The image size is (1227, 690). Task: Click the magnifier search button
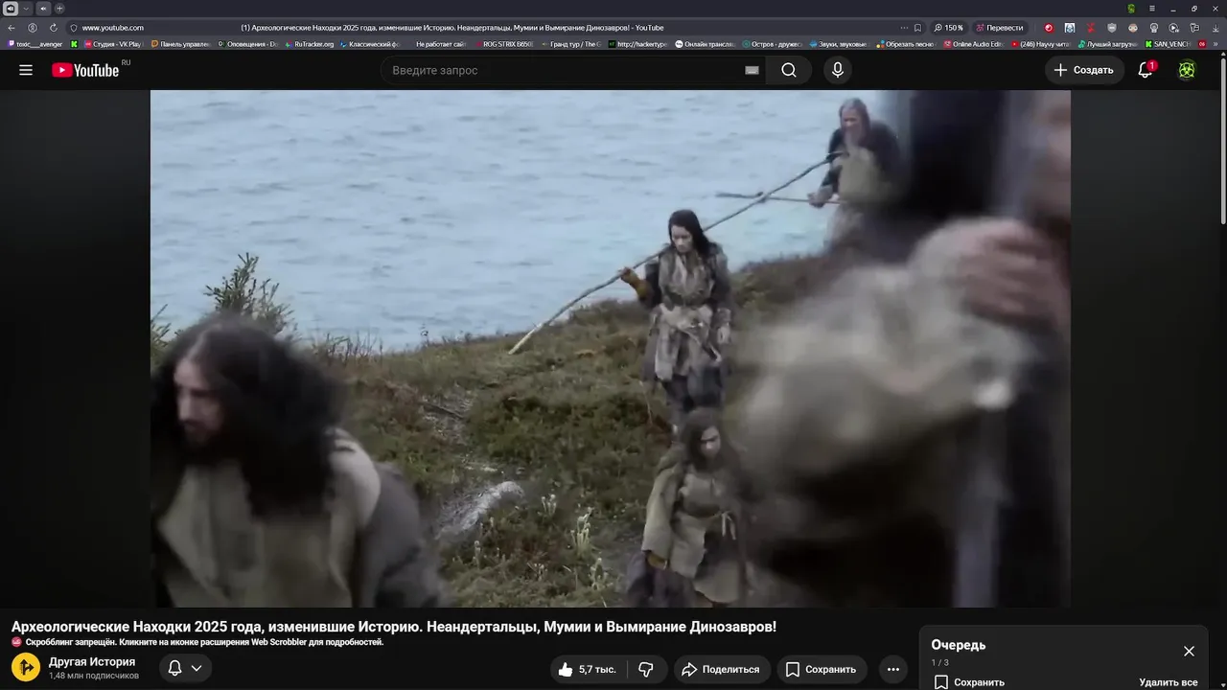click(x=789, y=70)
